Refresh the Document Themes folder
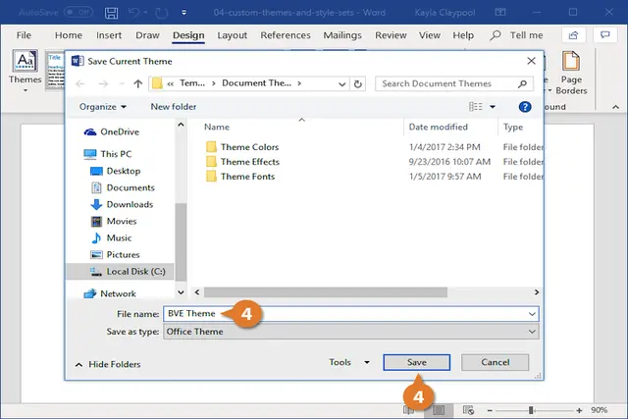Screen dimensions: 628x419 pos(357,83)
